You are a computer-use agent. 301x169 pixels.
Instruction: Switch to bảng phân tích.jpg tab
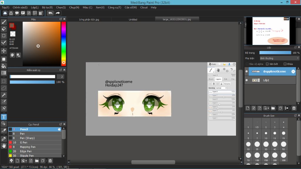pos(89,19)
